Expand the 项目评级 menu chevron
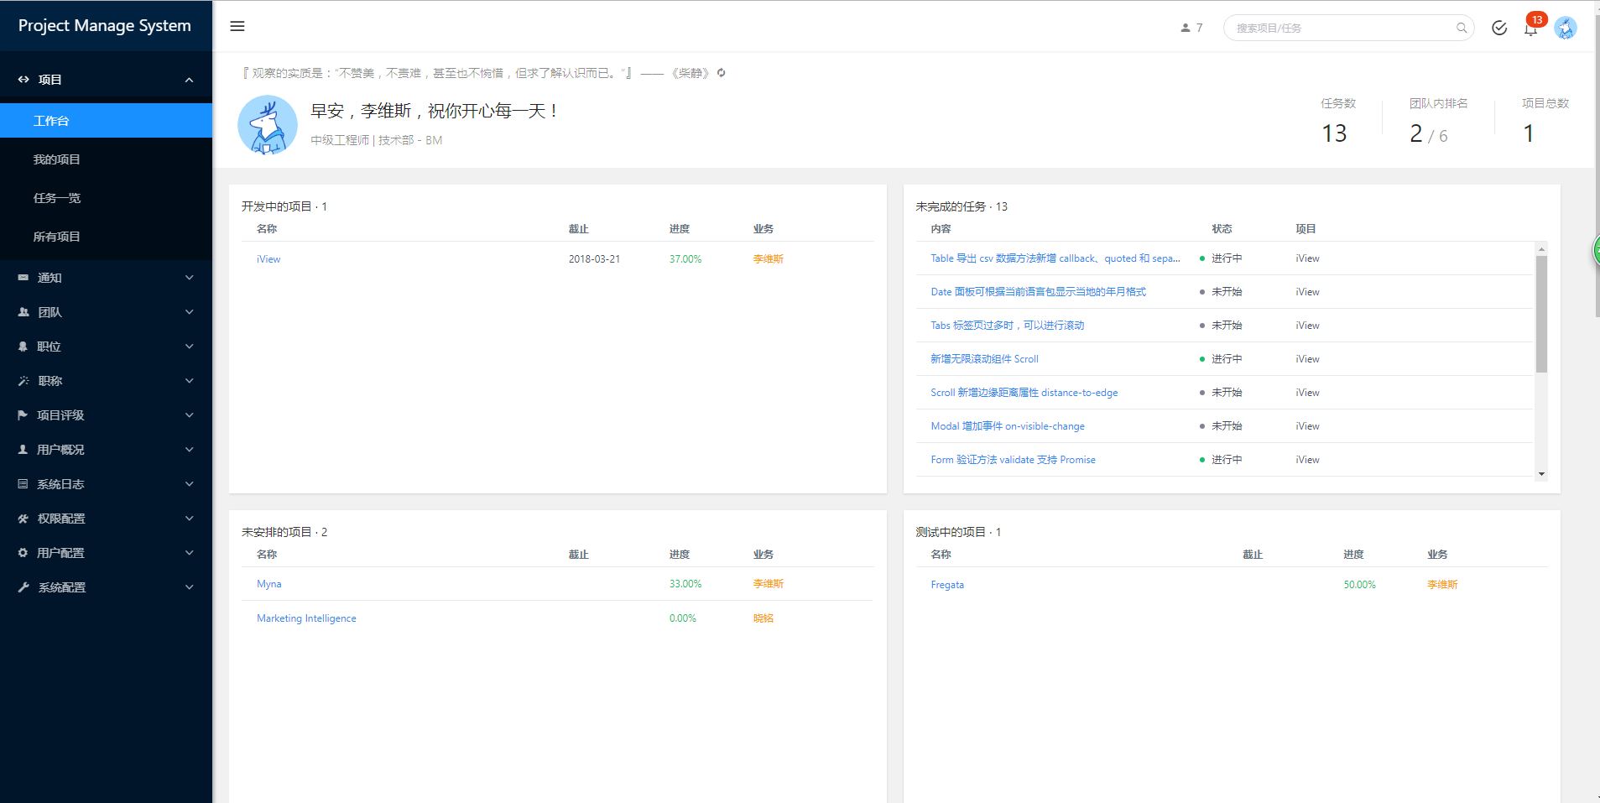Image resolution: width=1600 pixels, height=803 pixels. (x=189, y=415)
